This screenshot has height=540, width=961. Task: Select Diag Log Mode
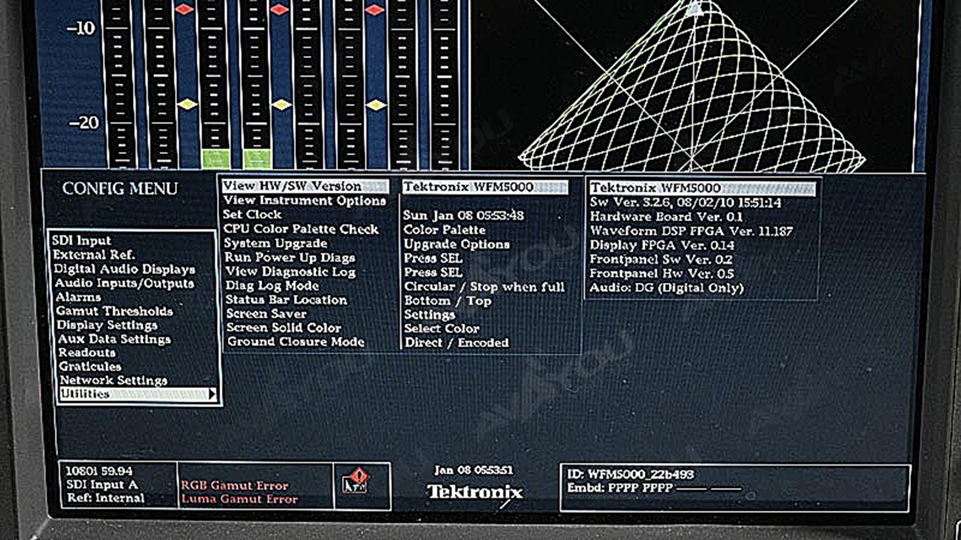coord(272,286)
